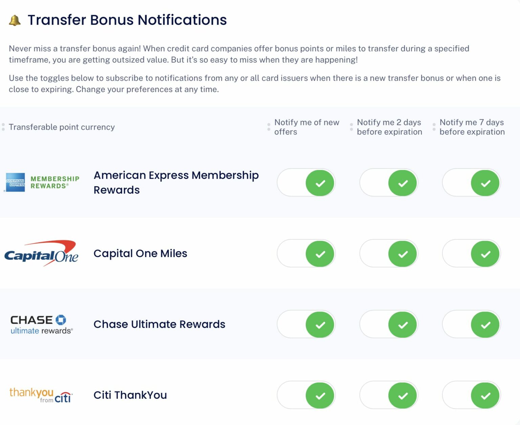Turn off new offer notifications for Chase
520x425 pixels.
[x=306, y=324]
